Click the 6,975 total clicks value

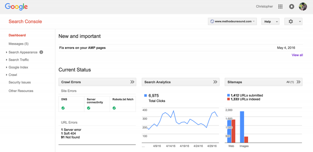pyautogui.click(x=154, y=96)
